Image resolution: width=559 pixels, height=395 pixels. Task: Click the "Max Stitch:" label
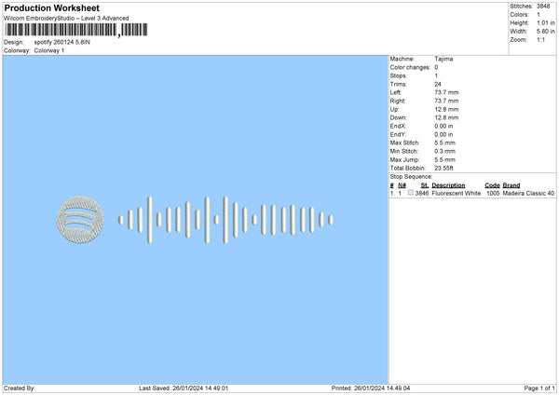point(404,143)
